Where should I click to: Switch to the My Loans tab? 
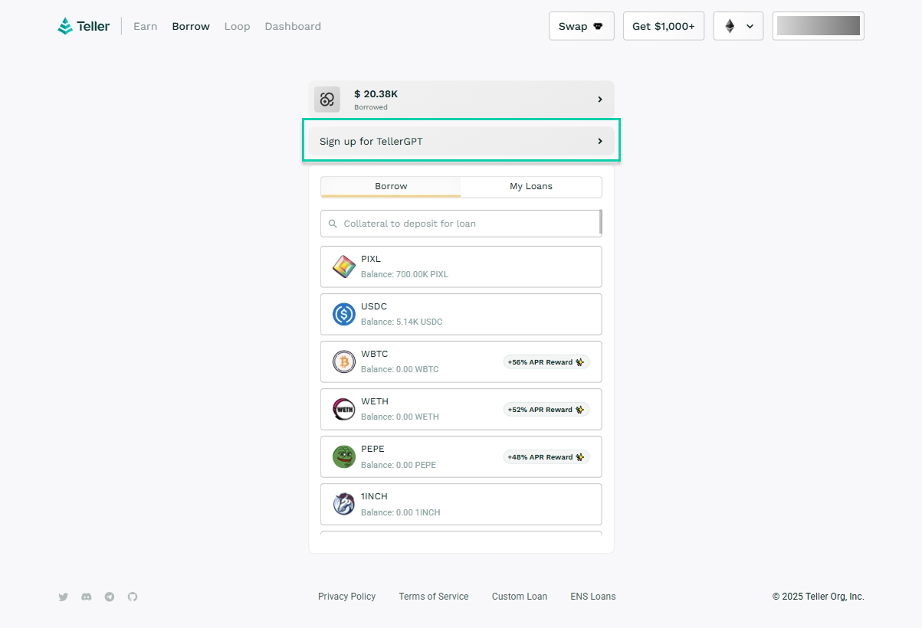(x=531, y=187)
